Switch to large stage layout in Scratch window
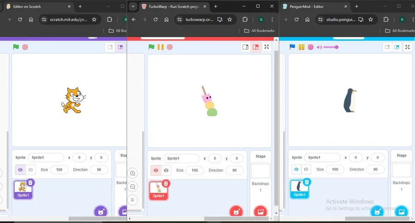 tap(120, 47)
